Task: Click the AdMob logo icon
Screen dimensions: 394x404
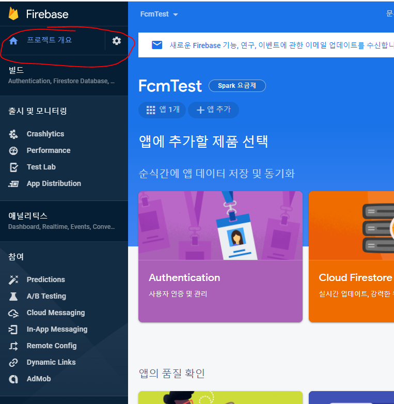Action: point(13,379)
